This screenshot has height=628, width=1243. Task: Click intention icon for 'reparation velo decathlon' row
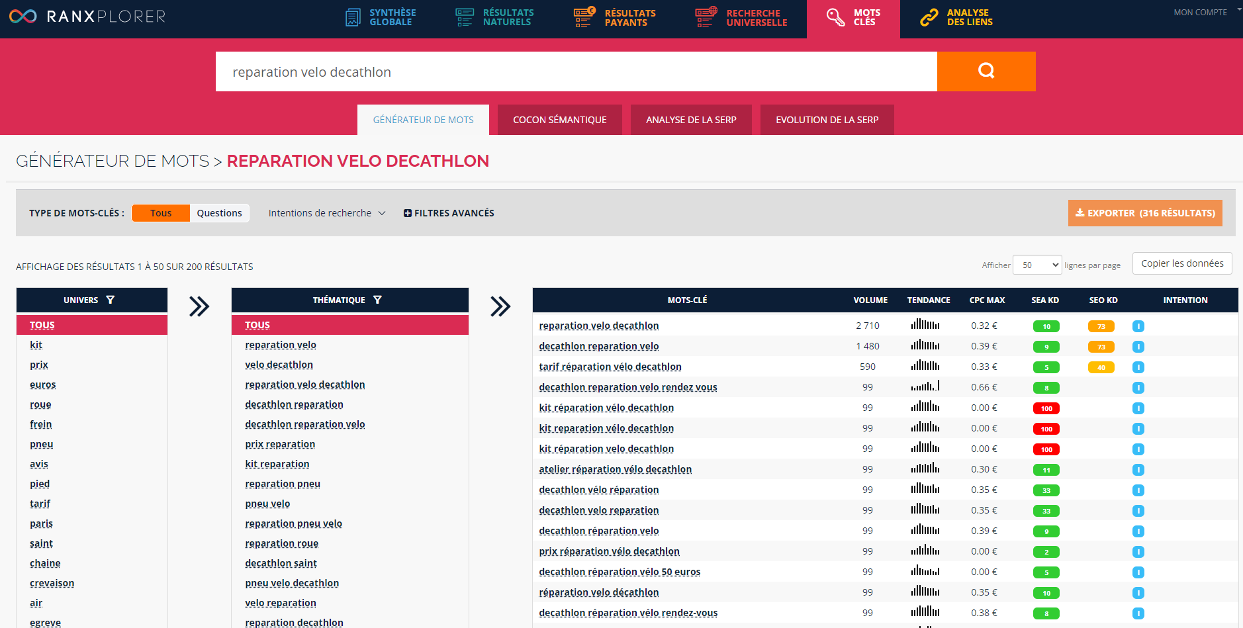coord(1138,326)
